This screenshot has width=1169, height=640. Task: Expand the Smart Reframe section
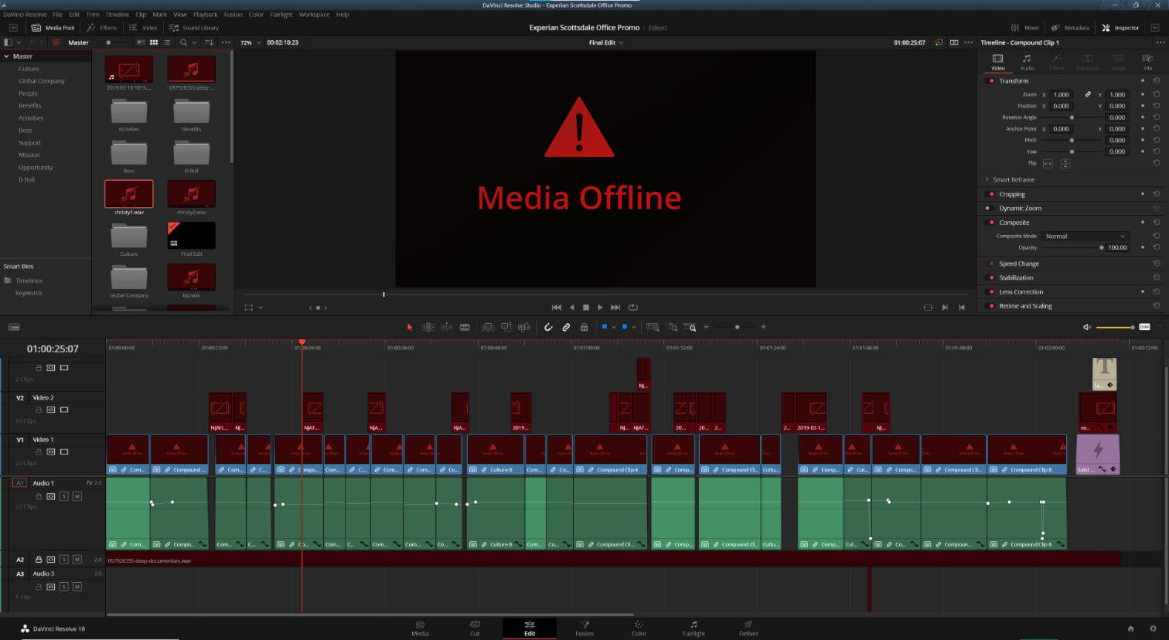987,179
